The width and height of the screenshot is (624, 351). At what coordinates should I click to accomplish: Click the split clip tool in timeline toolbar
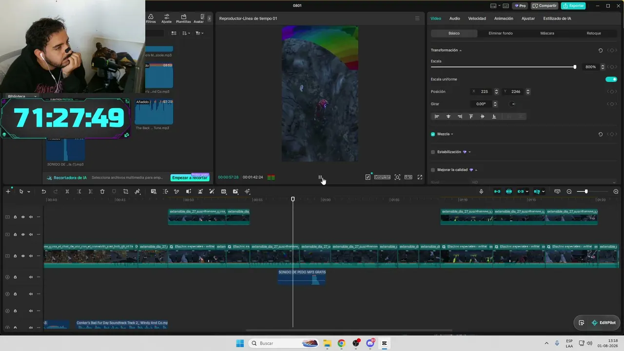coord(67,192)
